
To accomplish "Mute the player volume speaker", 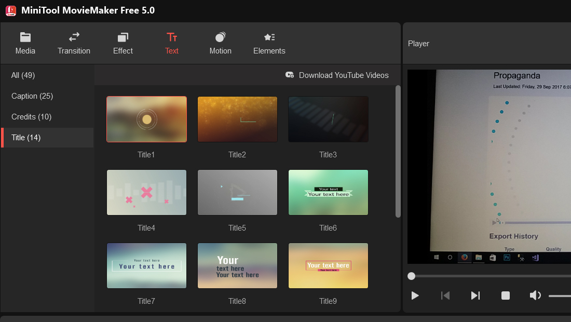I will coord(535,296).
